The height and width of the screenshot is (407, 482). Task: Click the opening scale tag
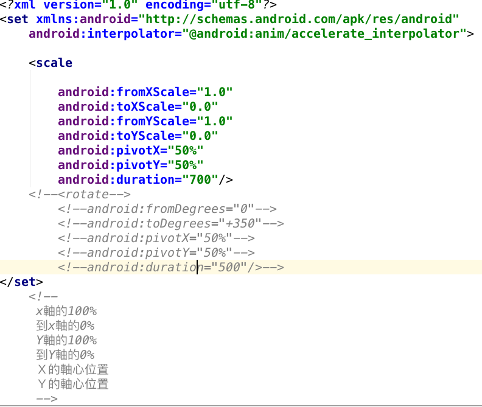click(x=51, y=63)
